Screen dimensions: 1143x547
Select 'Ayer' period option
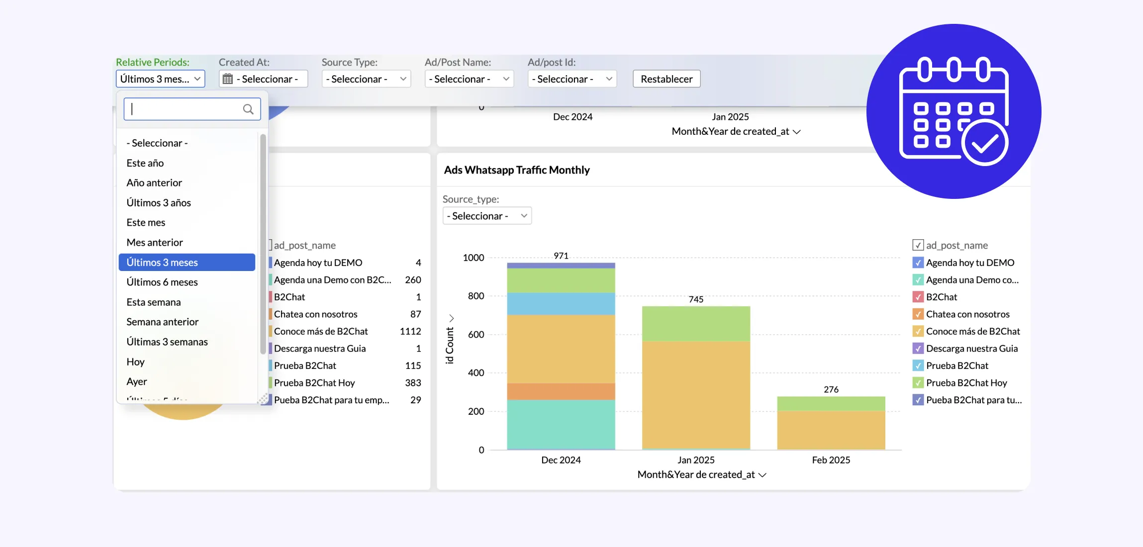187,382
